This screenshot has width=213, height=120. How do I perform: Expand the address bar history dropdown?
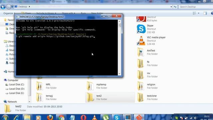click(171, 7)
